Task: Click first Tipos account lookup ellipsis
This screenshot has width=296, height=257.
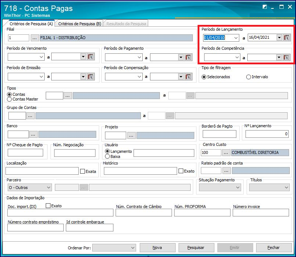Action: [68, 95]
